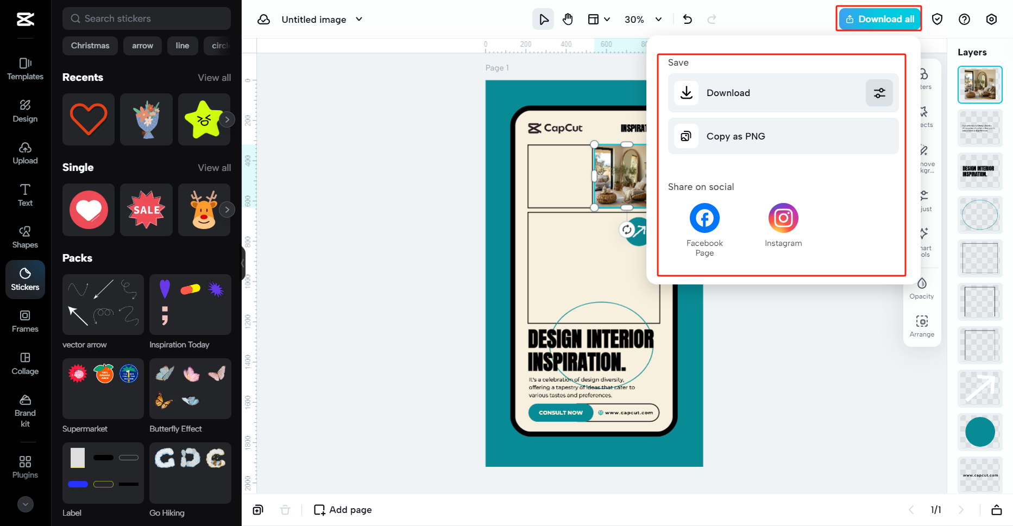Select the arrow sticker category

coord(142,46)
